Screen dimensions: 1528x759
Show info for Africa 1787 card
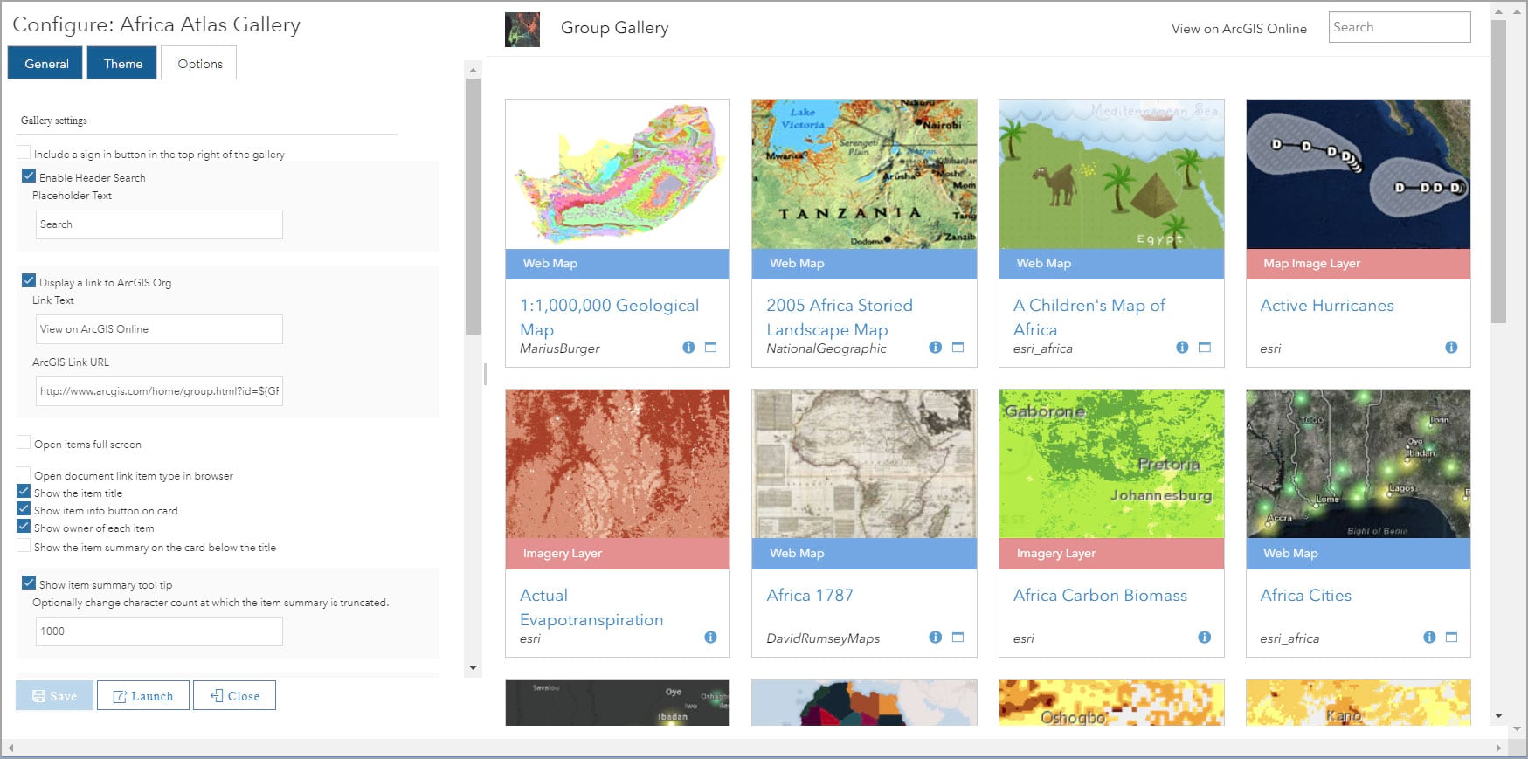pos(935,638)
